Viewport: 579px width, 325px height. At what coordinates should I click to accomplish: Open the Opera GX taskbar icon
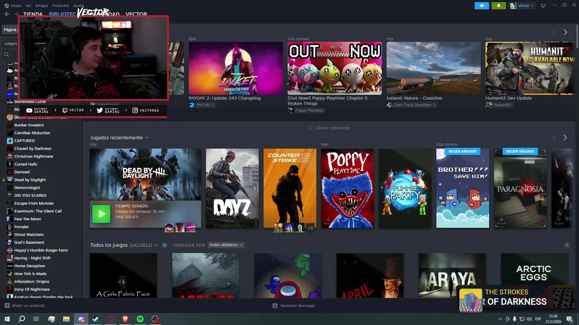[x=111, y=319]
